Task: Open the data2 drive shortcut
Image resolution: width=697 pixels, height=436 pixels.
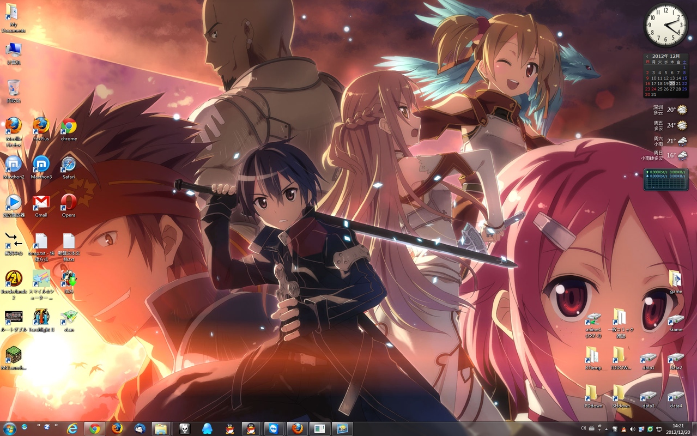Action: click(x=676, y=361)
